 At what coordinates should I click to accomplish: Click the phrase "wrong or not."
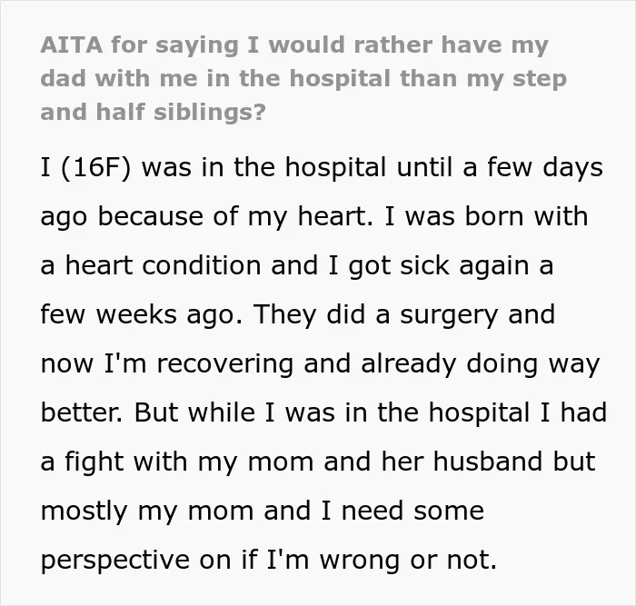(x=408, y=561)
